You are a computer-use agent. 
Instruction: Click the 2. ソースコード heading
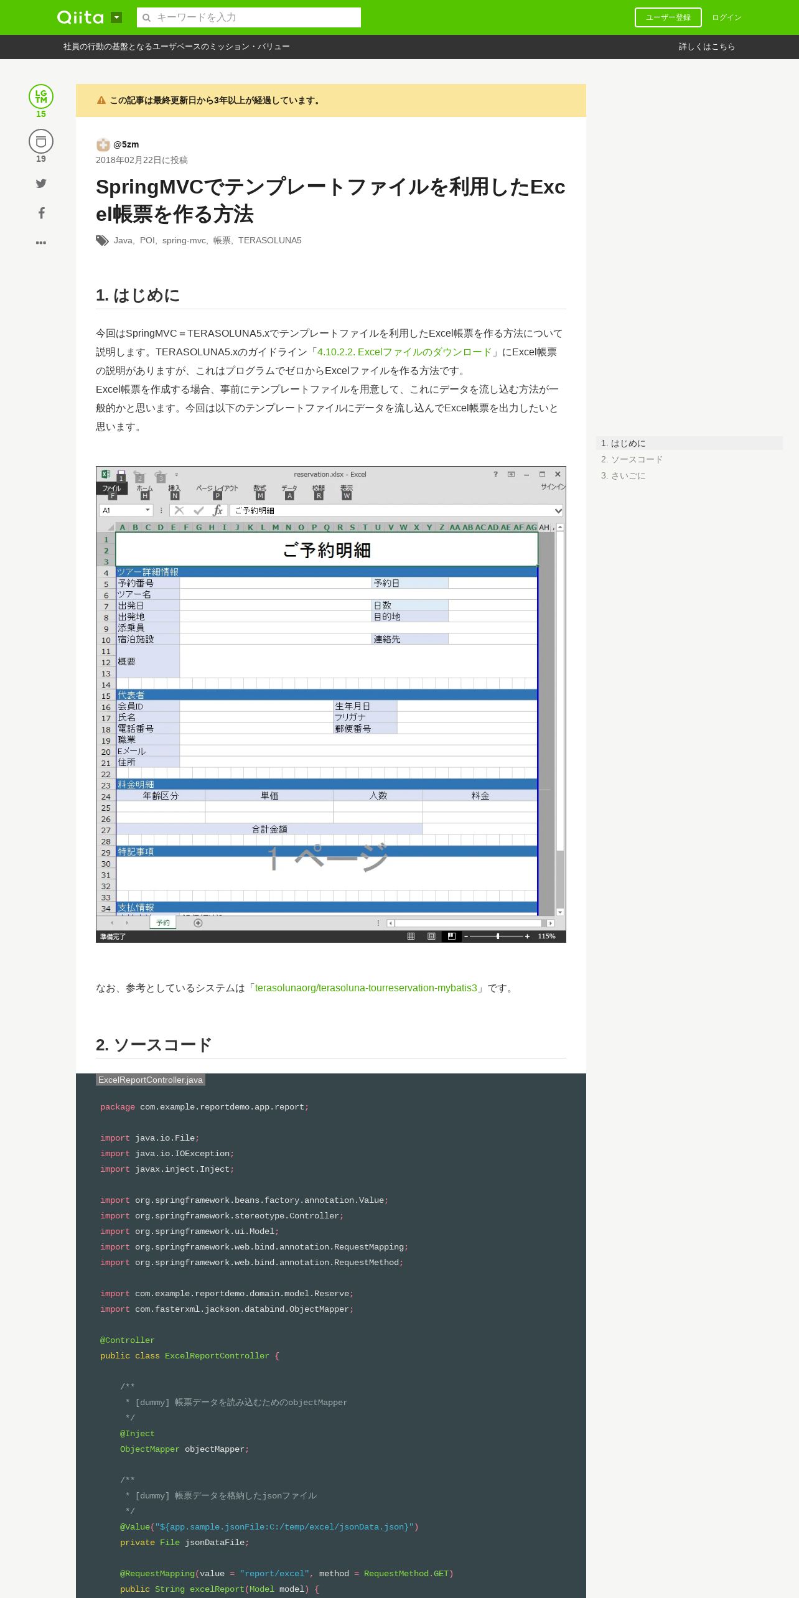click(154, 1044)
